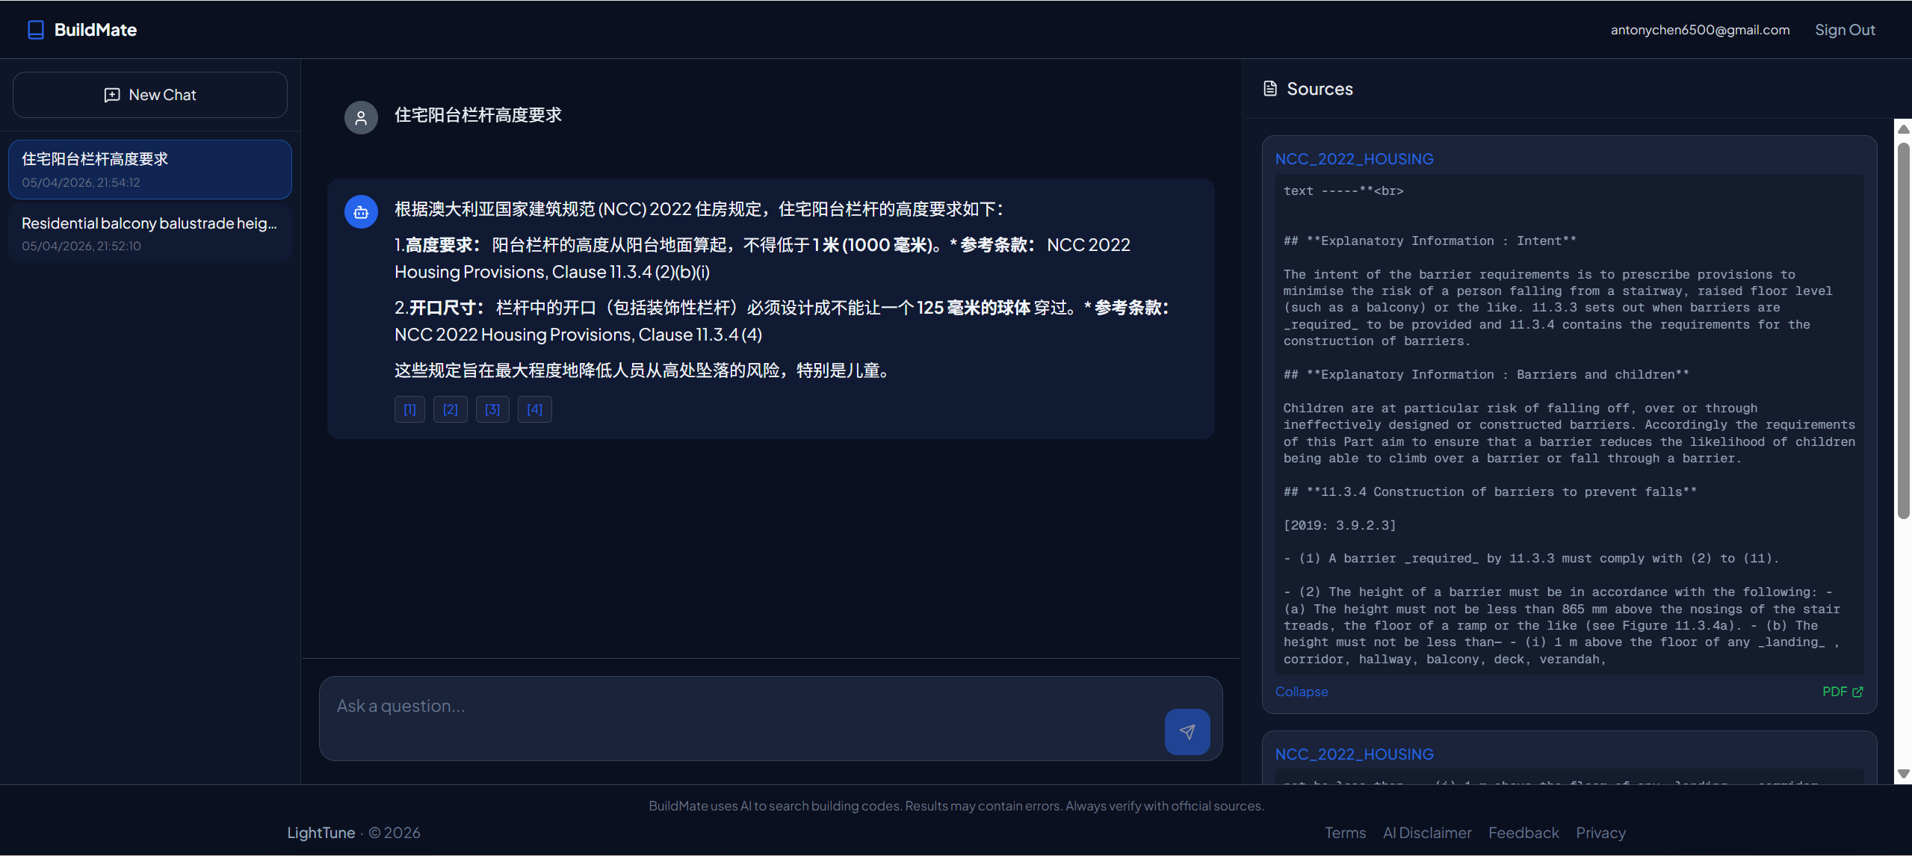Image resolution: width=1912 pixels, height=856 pixels.
Task: Click the BuildMate brand name
Action: (x=96, y=30)
